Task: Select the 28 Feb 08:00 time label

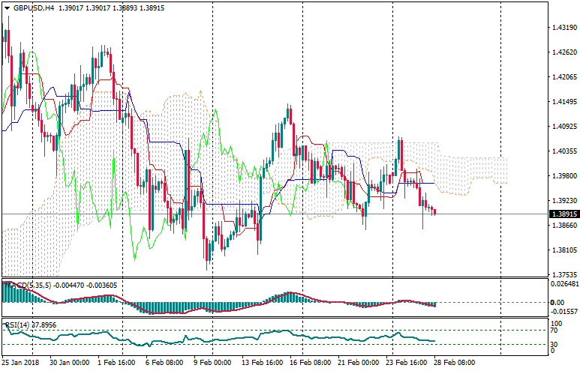Action: tap(456, 362)
